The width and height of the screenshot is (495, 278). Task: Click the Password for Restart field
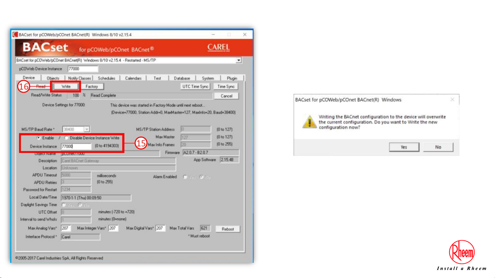(x=76, y=189)
